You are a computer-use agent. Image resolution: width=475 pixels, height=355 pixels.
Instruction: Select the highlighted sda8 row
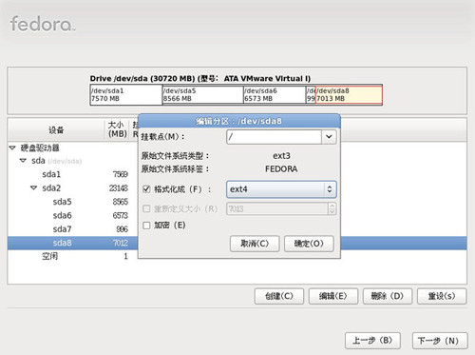pos(73,243)
